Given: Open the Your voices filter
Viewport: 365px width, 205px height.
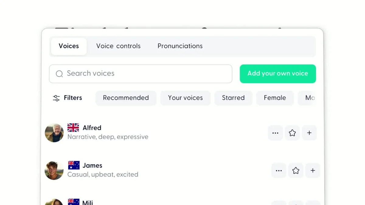Looking at the screenshot, I should [x=185, y=98].
